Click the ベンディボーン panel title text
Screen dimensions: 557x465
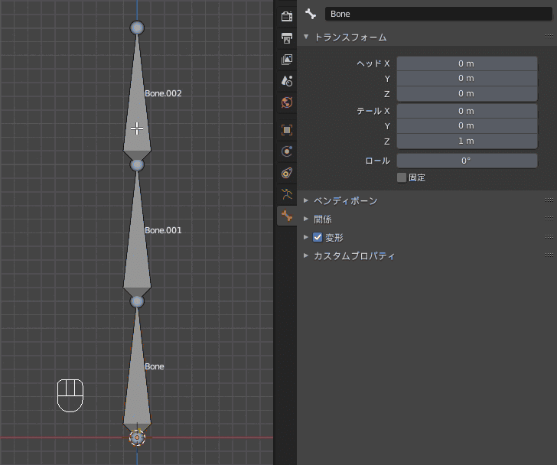point(345,201)
